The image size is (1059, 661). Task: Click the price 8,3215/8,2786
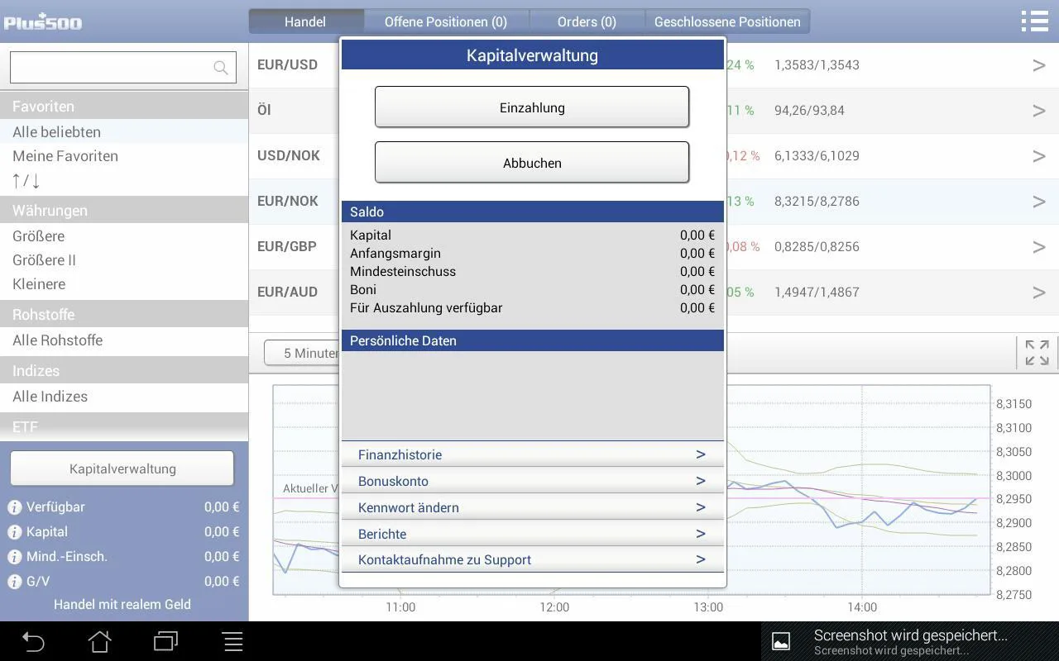817,202
